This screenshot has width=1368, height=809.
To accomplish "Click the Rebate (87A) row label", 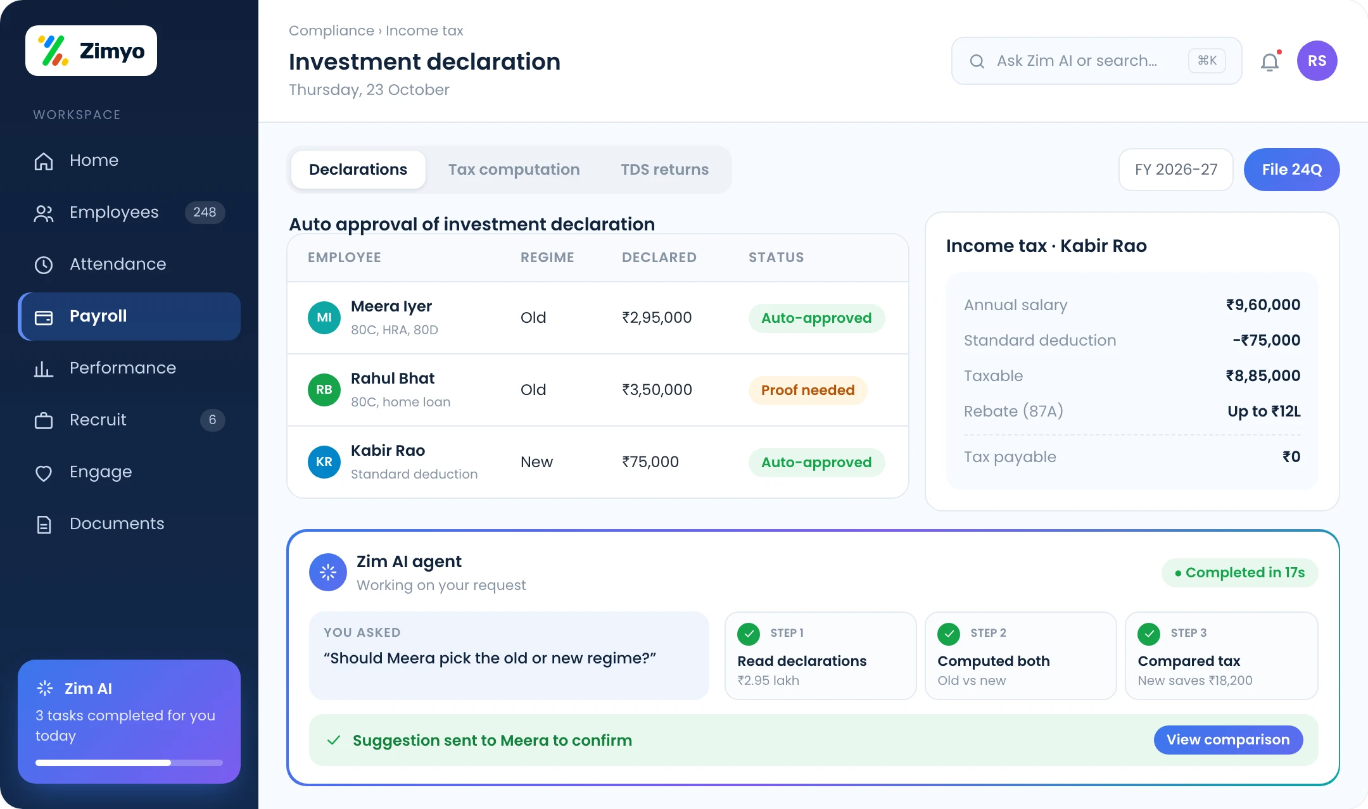I will click(1013, 411).
